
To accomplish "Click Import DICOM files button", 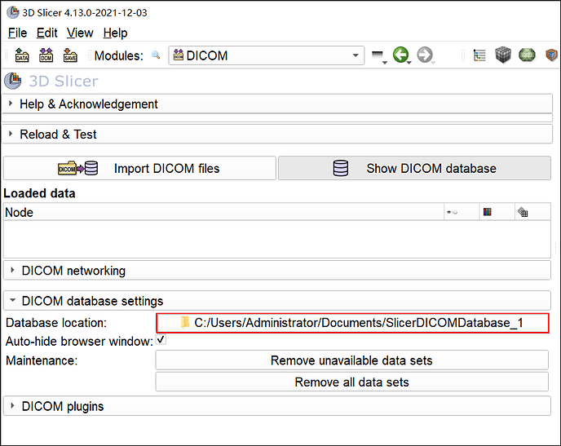I will tap(139, 168).
